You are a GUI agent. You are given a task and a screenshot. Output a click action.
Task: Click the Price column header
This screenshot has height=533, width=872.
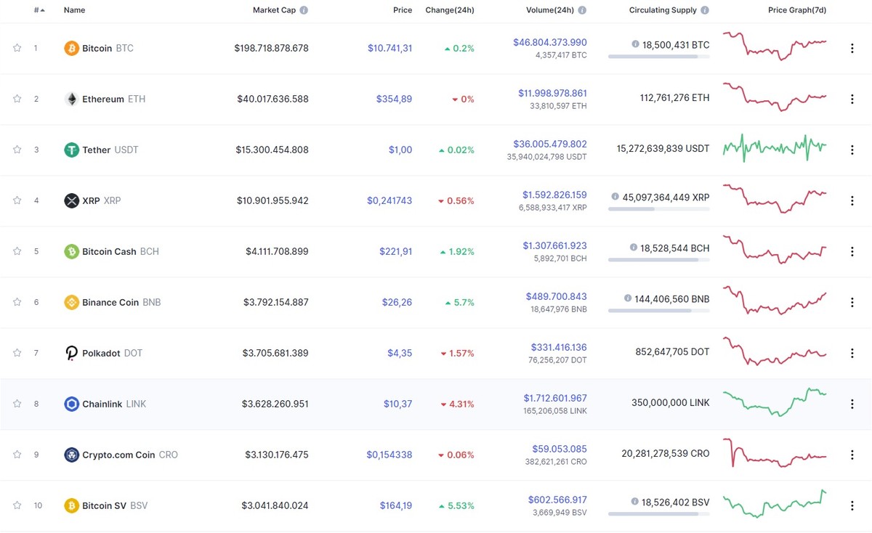[x=403, y=10]
